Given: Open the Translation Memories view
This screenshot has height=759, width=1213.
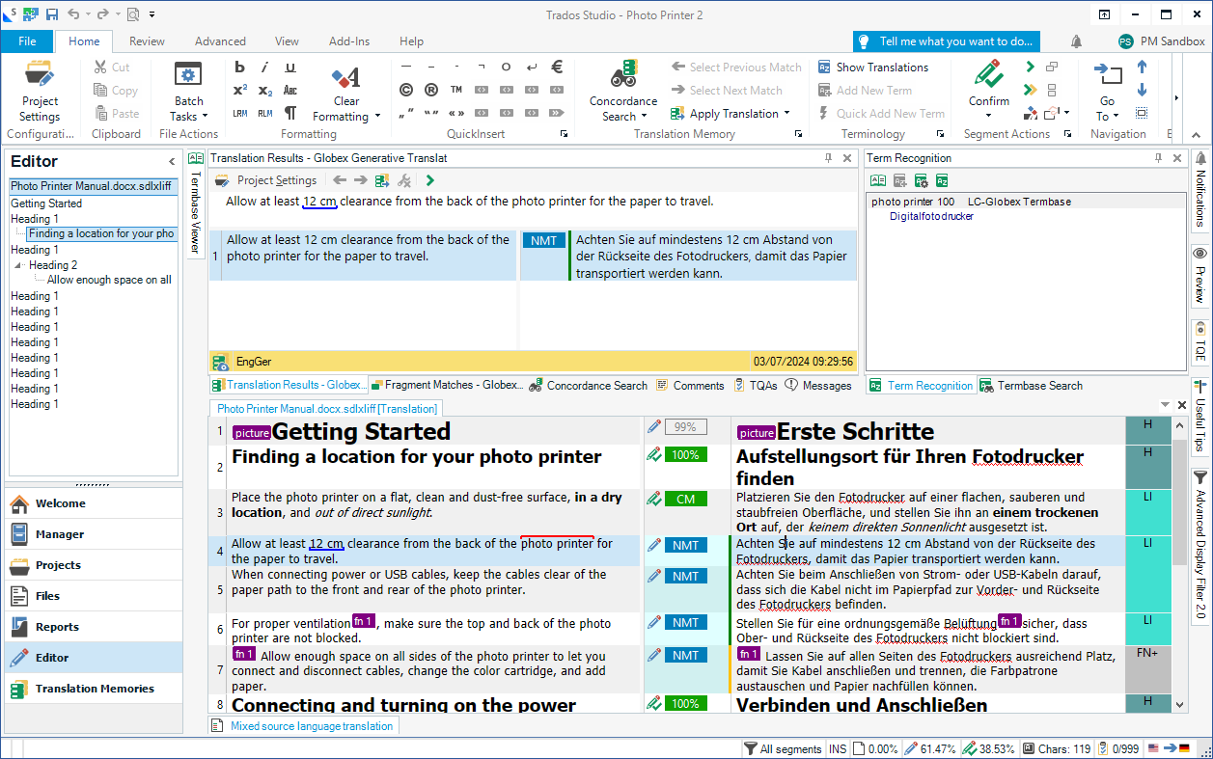Looking at the screenshot, I should pyautogui.click(x=94, y=689).
